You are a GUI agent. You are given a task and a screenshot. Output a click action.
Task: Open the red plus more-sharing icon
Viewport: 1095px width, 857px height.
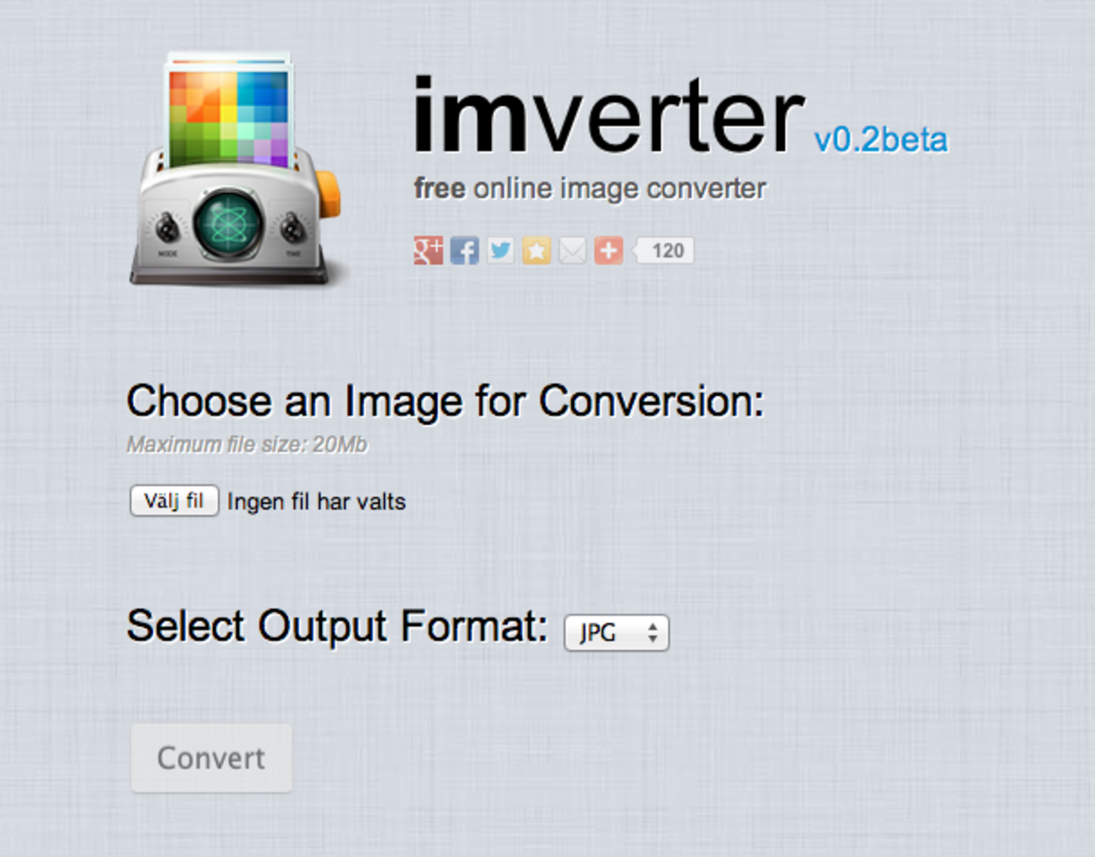click(608, 251)
